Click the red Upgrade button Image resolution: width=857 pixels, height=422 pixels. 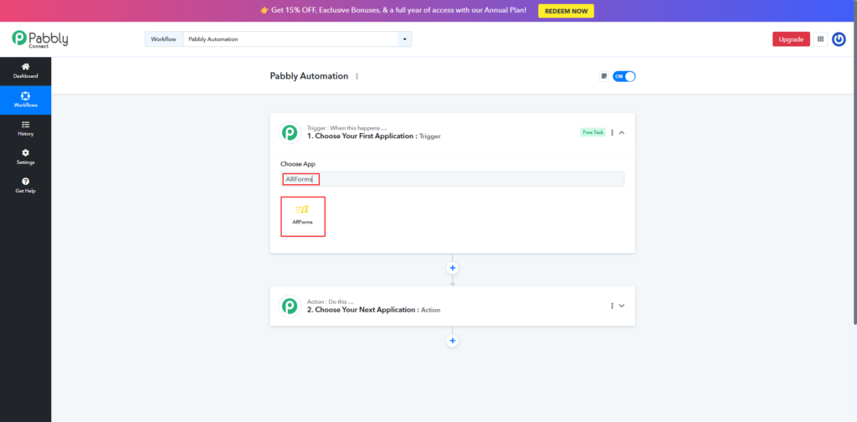[x=791, y=39]
